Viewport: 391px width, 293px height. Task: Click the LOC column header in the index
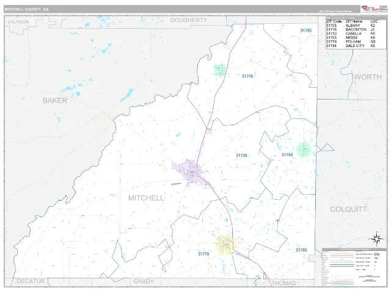tap(375, 21)
